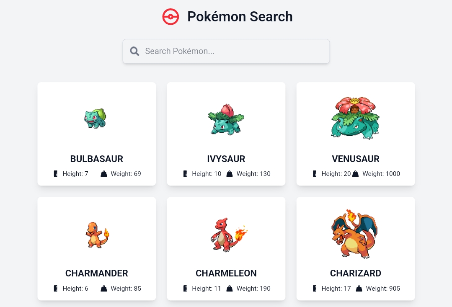Image resolution: width=452 pixels, height=307 pixels.
Task: Click the ruler icon on Bulbasaur card
Action: (56, 174)
